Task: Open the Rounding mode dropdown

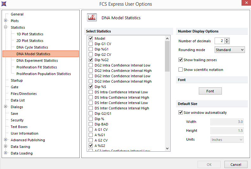Action: pyautogui.click(x=229, y=50)
